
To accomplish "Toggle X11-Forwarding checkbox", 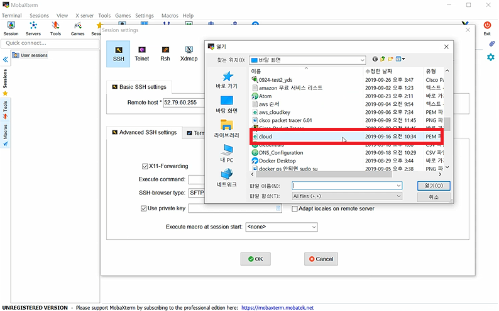I will 145,166.
